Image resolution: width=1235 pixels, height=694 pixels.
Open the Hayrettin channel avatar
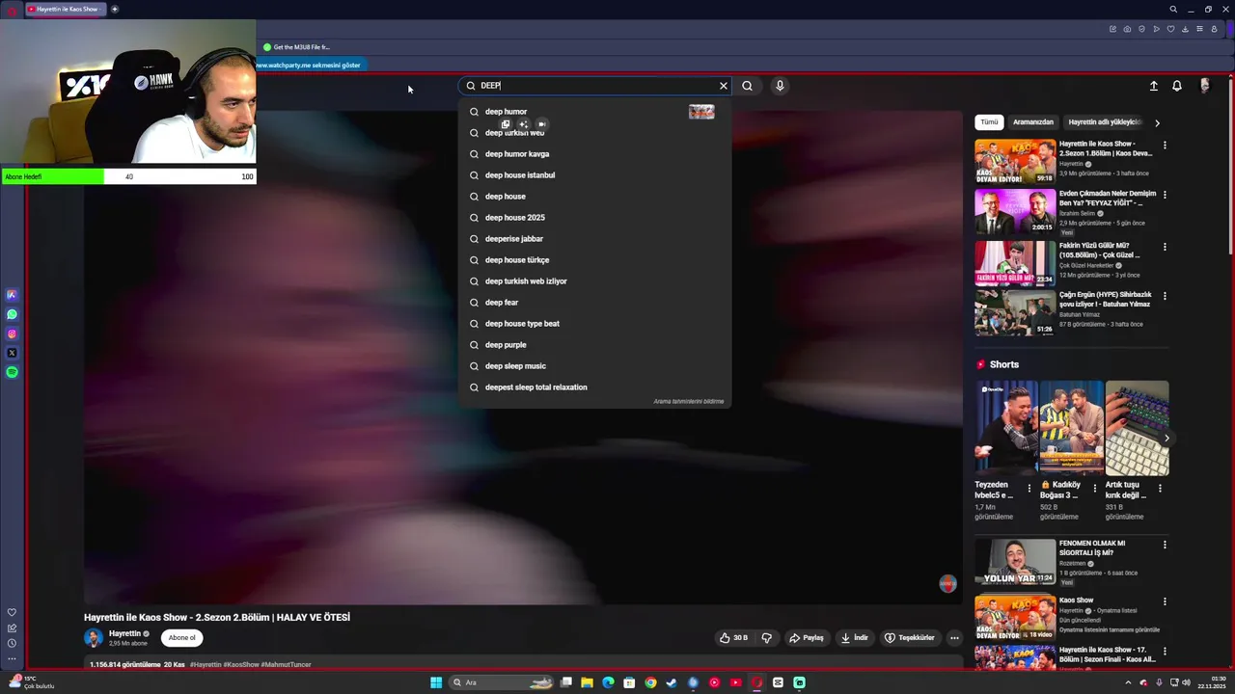coord(94,637)
